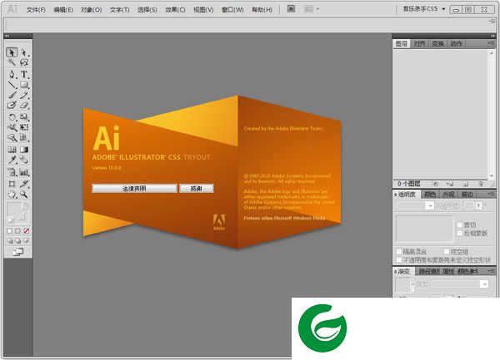500x360 pixels.
Task: Select the Type (T) tool
Action: (x=24, y=75)
